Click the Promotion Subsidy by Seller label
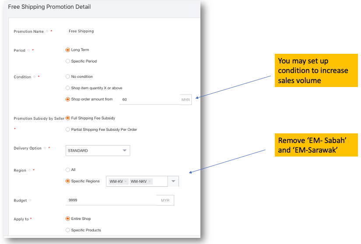Viewport: 361px width, 244px height. [x=39, y=119]
